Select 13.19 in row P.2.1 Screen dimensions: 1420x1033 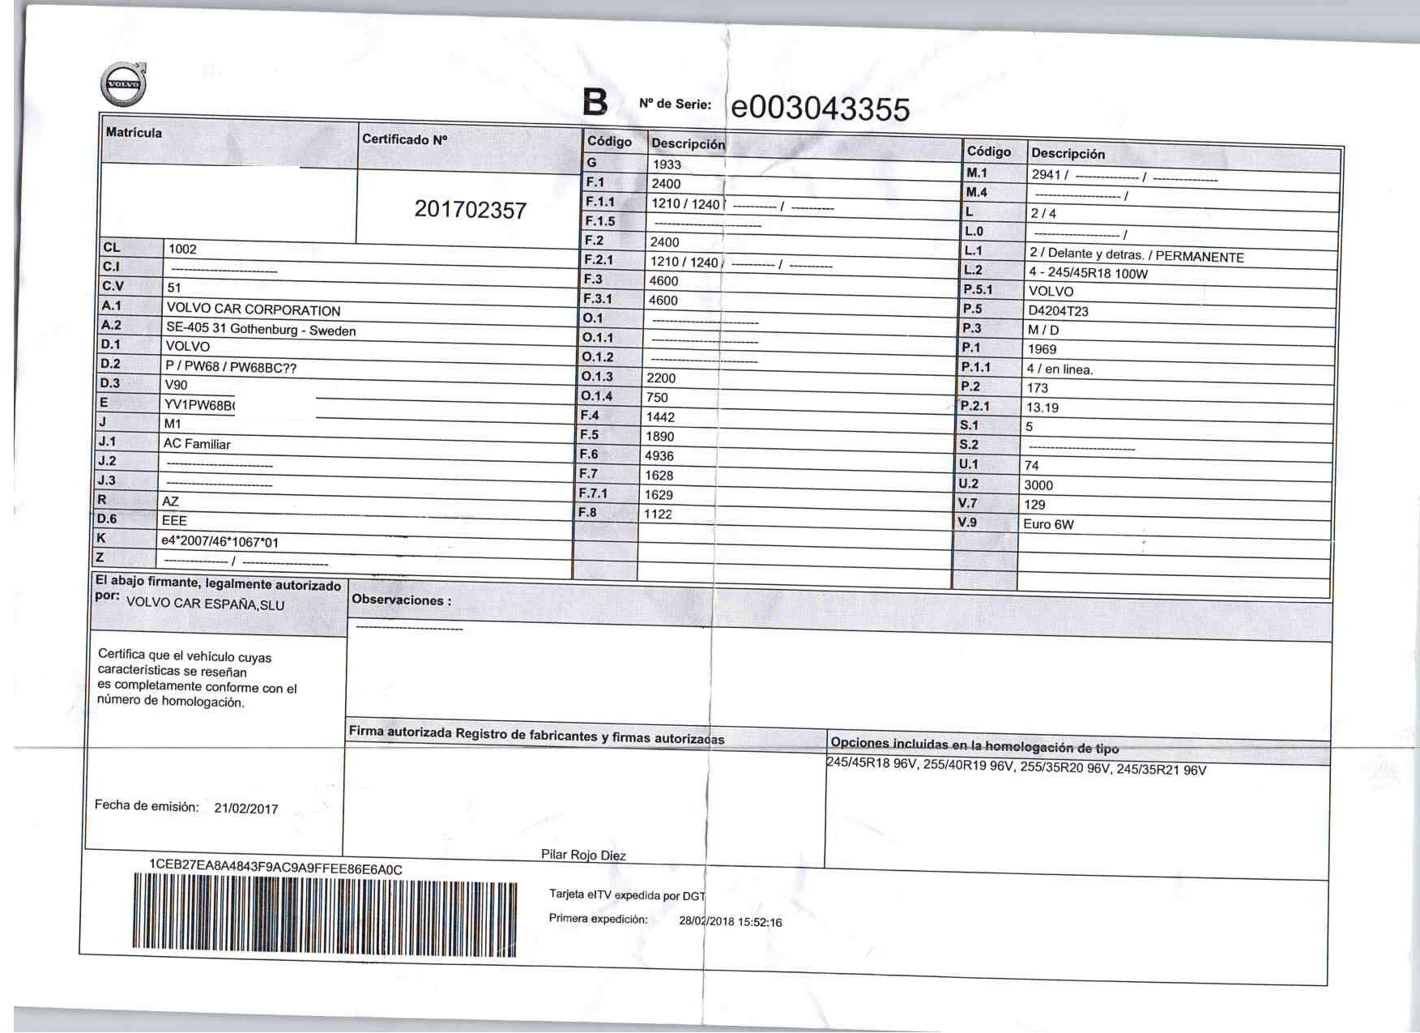tap(1043, 408)
